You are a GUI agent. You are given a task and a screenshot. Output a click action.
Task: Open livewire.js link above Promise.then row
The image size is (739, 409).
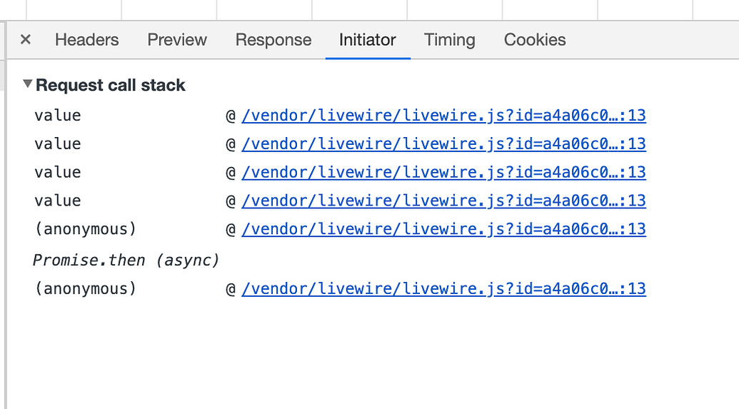(x=443, y=229)
